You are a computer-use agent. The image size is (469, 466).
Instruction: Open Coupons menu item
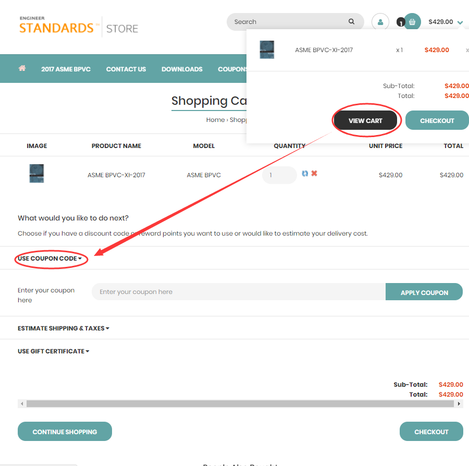tap(232, 69)
